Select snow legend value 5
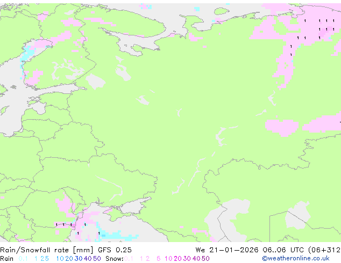This screenshot has width=341, height=263. pos(159,259)
